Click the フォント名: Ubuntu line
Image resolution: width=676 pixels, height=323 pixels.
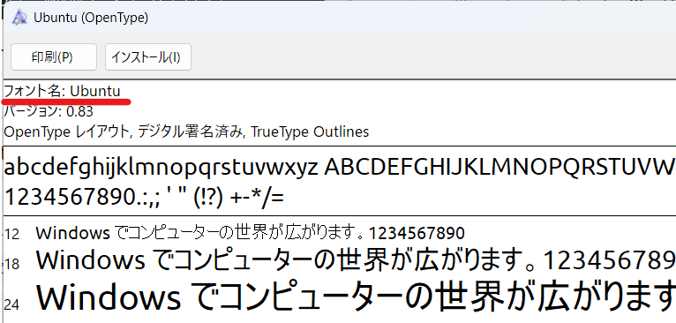(62, 92)
